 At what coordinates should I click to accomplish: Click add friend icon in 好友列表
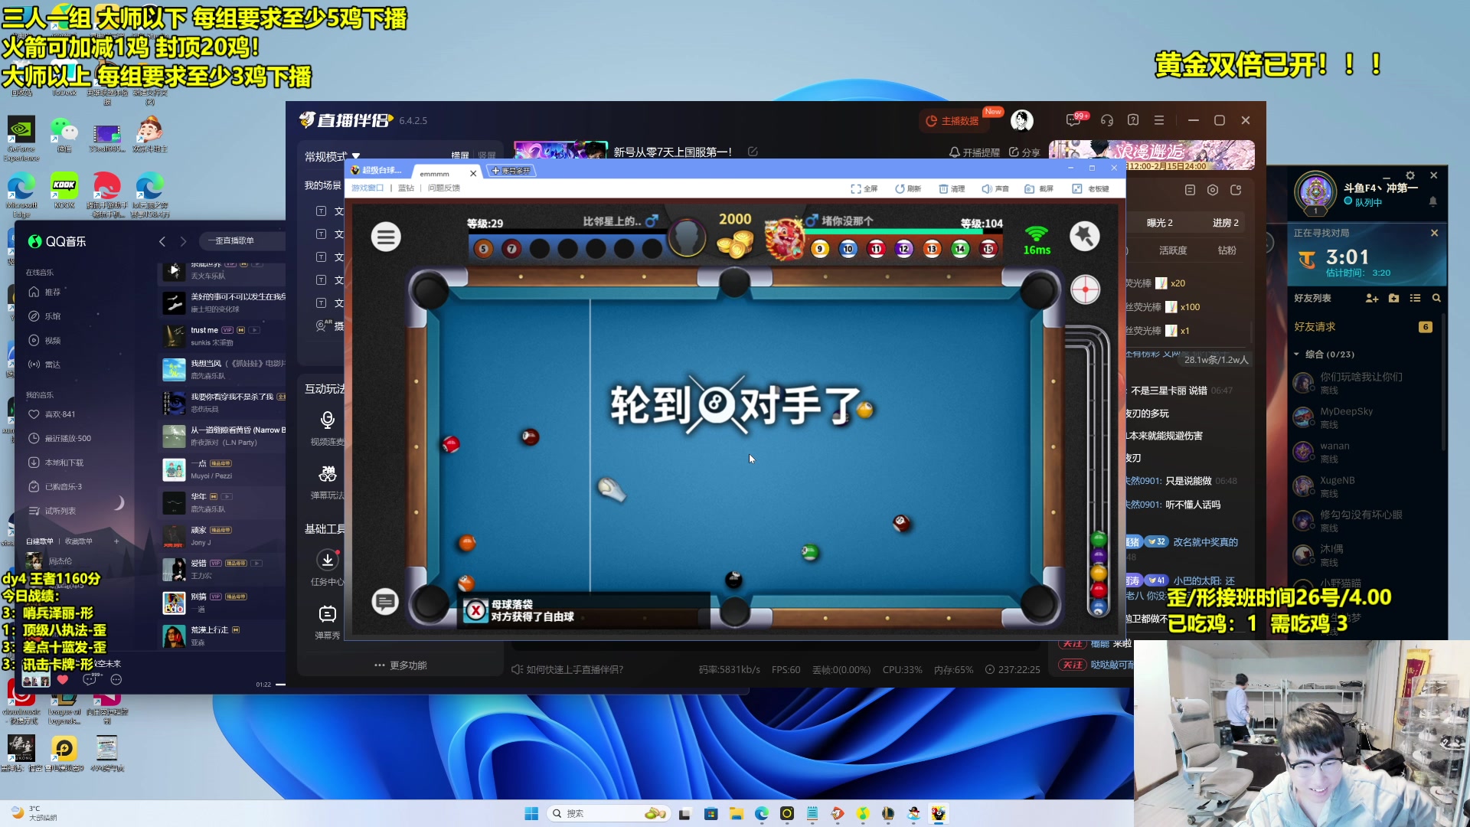tap(1372, 298)
